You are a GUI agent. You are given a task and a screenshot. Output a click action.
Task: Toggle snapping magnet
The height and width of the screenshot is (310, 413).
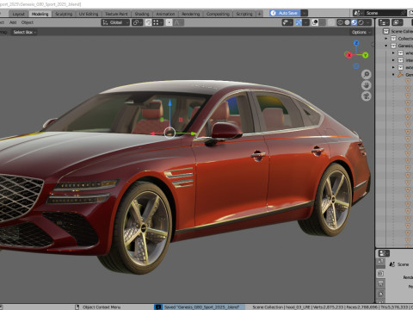[x=148, y=22]
